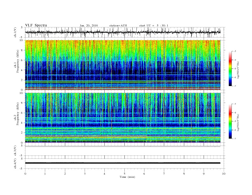Click the "0" time axis tick label
252x195 pixels.
pyautogui.click(x=25, y=174)
